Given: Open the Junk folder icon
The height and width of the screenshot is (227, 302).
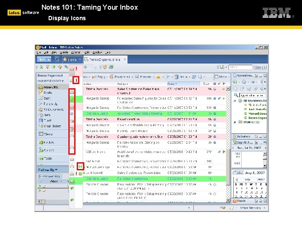Looking at the screenshot, I should [x=41, y=115].
